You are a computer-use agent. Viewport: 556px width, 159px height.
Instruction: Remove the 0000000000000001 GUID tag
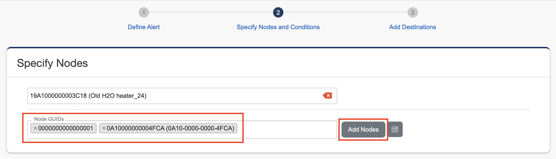[35, 128]
